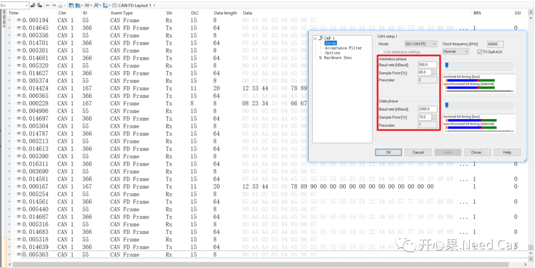
Task: Open dropdown arrow beside the font 'A' icon
Action: pos(101,5)
